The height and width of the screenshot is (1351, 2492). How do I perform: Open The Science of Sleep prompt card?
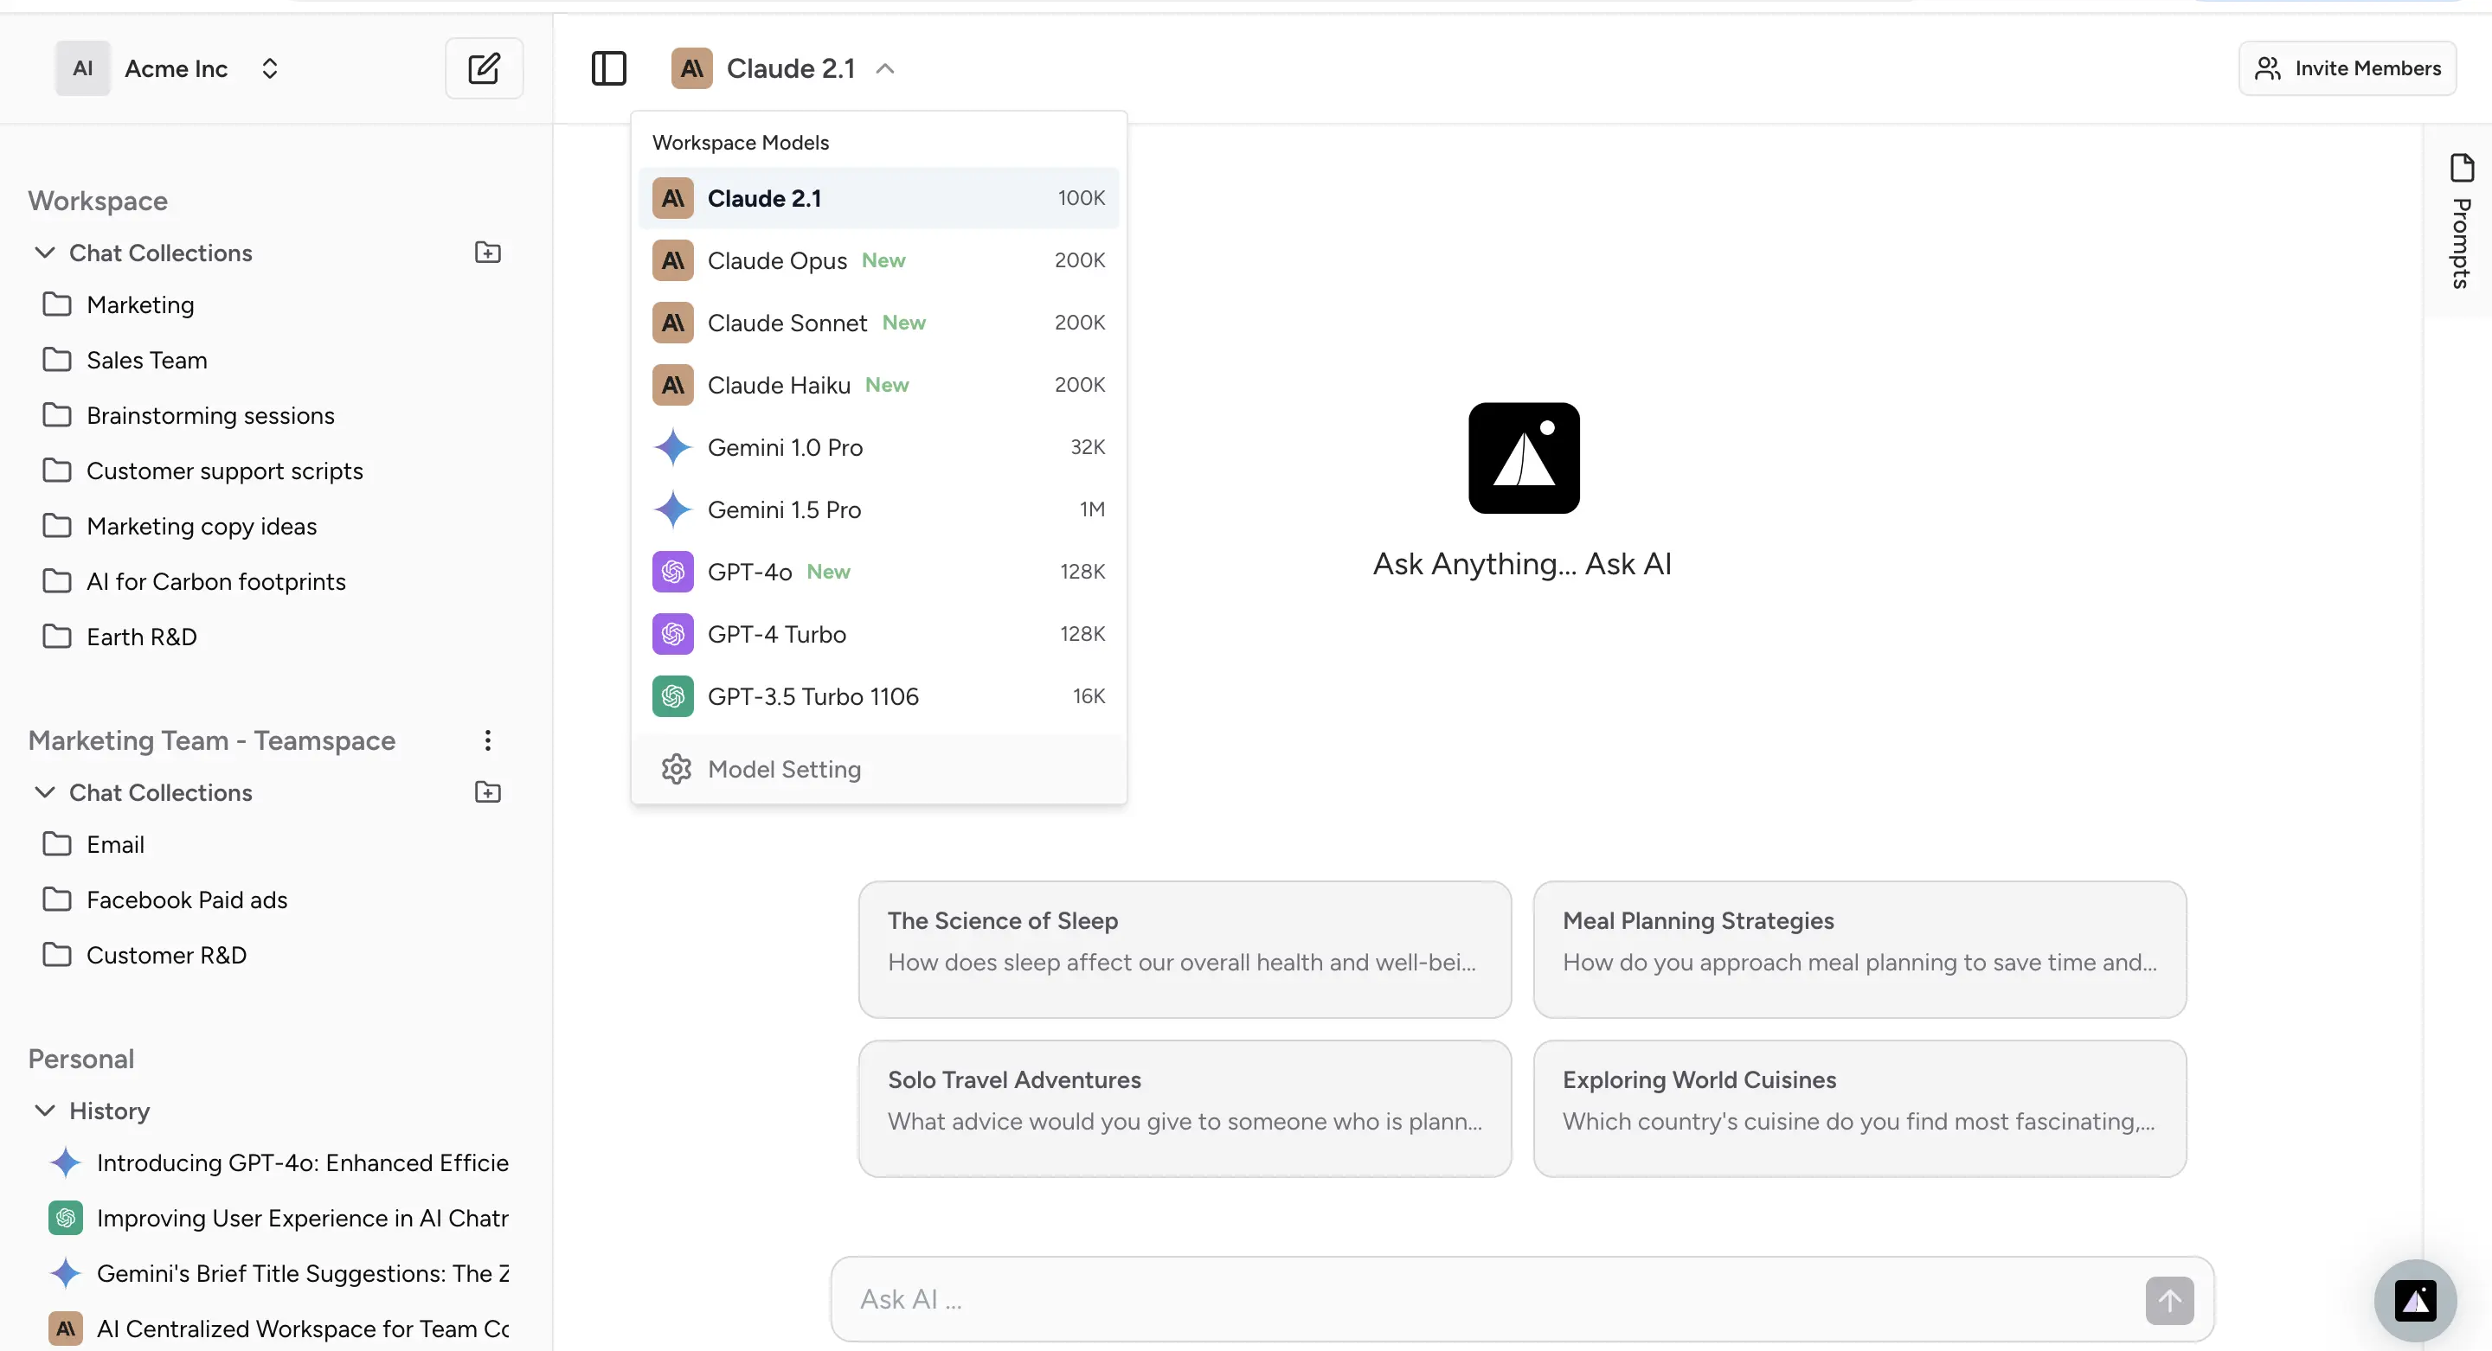pyautogui.click(x=1184, y=949)
